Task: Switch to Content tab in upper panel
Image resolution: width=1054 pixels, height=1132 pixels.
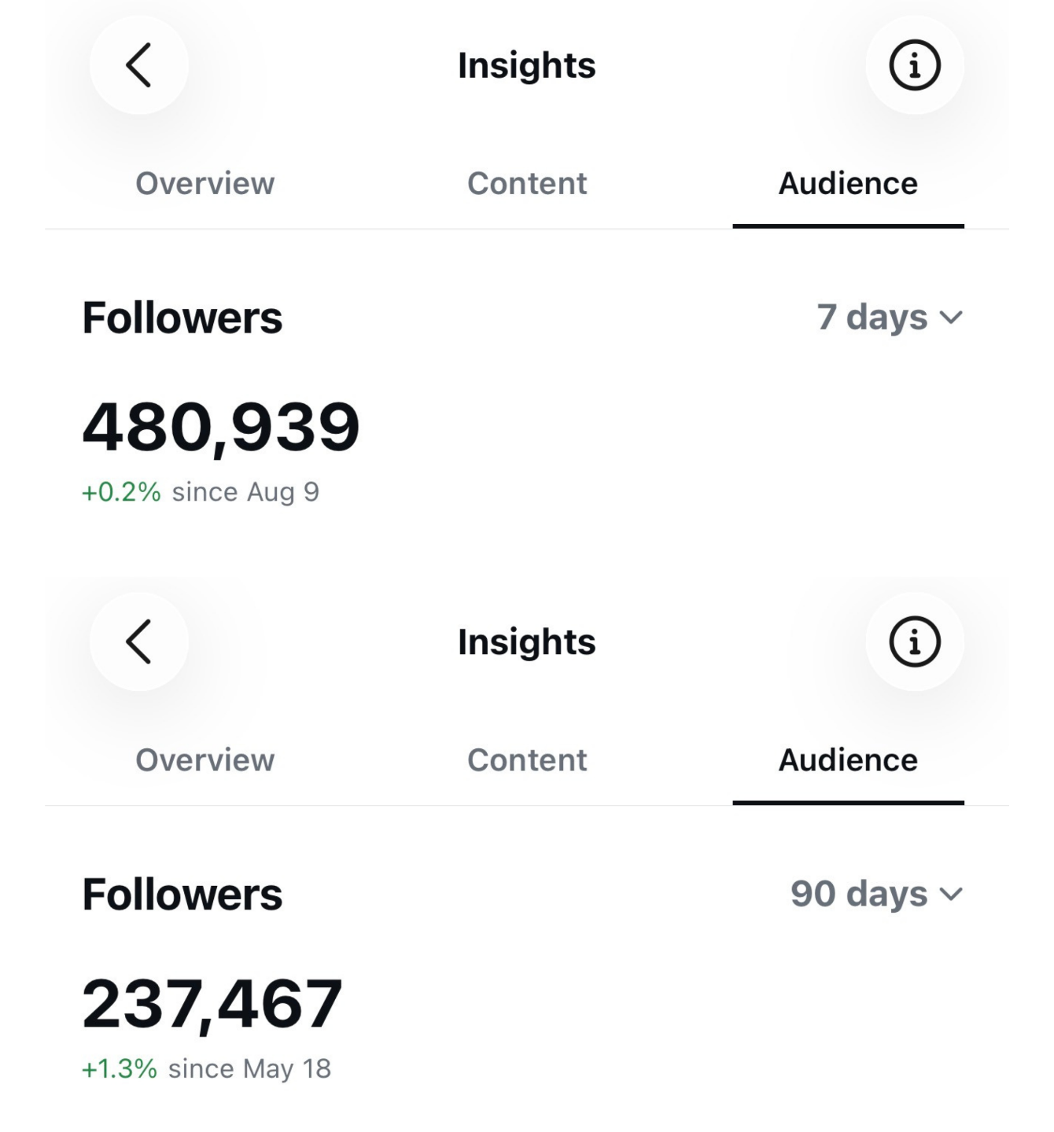Action: point(527,183)
